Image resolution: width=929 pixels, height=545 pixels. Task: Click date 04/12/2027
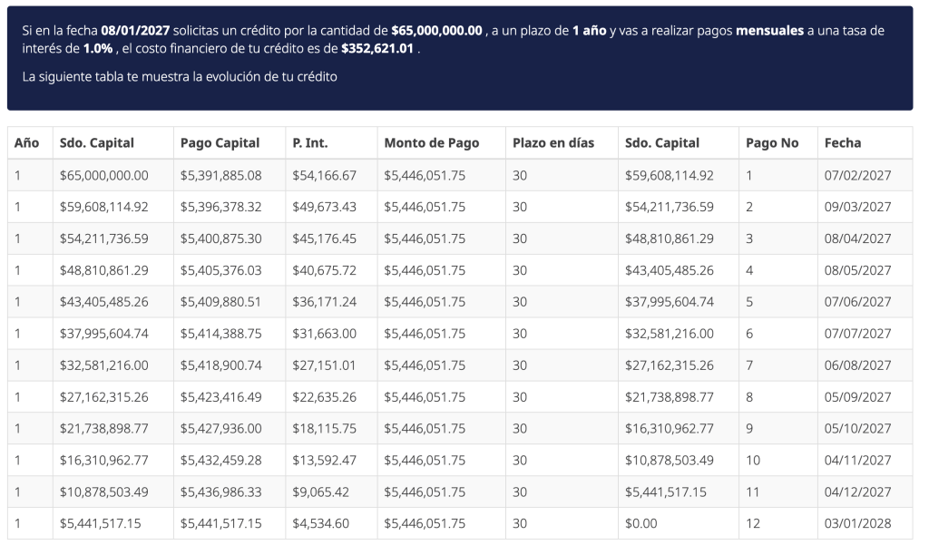(x=857, y=491)
